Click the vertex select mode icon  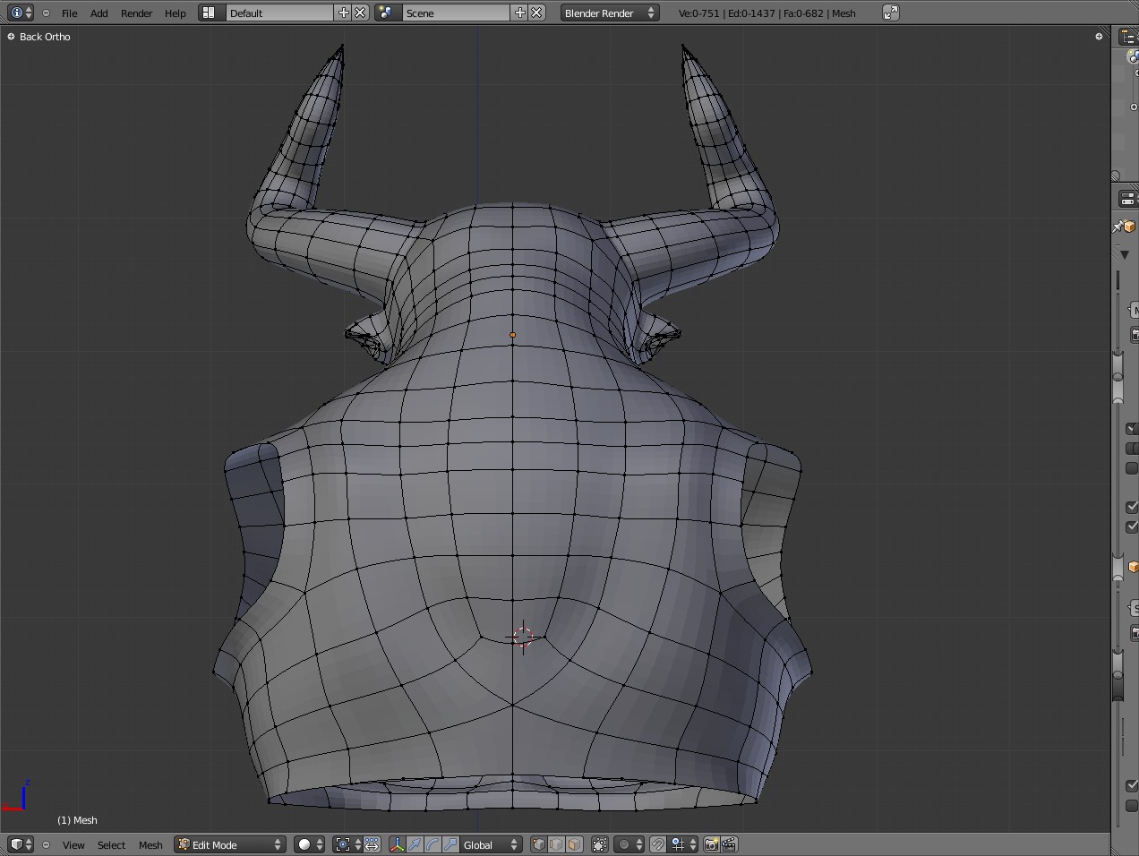(x=538, y=844)
